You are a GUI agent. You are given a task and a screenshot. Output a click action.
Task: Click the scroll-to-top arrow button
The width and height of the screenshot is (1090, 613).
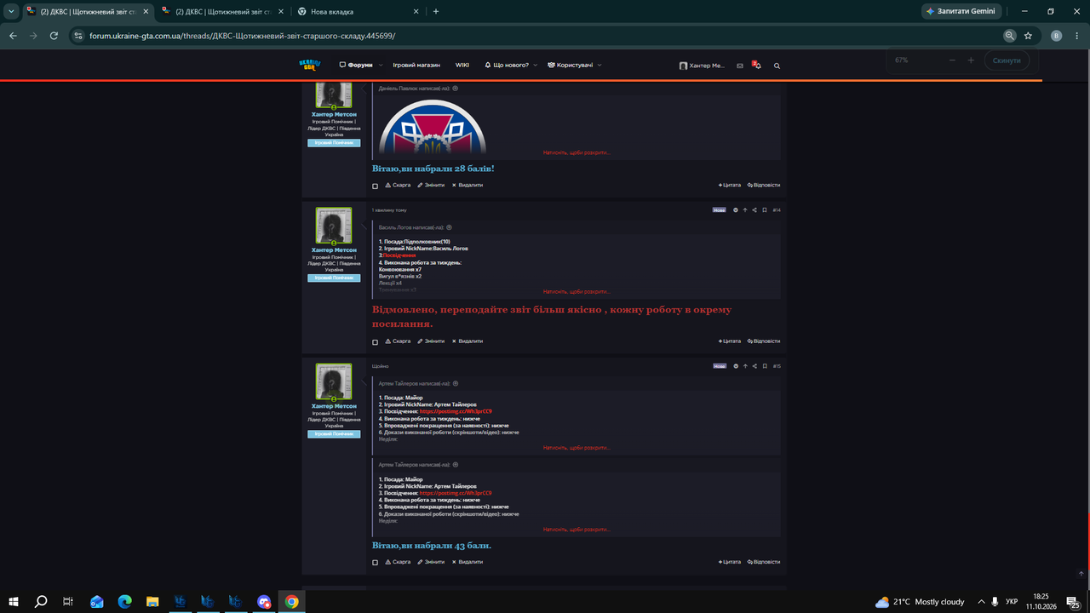1081,574
